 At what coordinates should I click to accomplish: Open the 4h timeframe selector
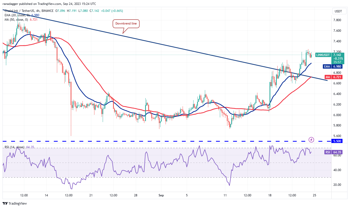pyautogui.click(x=38, y=11)
